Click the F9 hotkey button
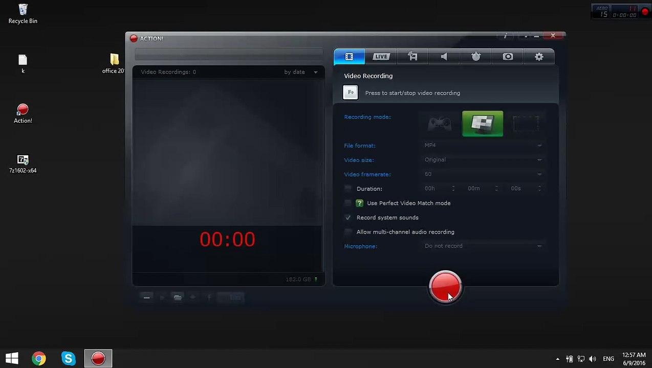Screen dimensions: 652x368 (351, 93)
